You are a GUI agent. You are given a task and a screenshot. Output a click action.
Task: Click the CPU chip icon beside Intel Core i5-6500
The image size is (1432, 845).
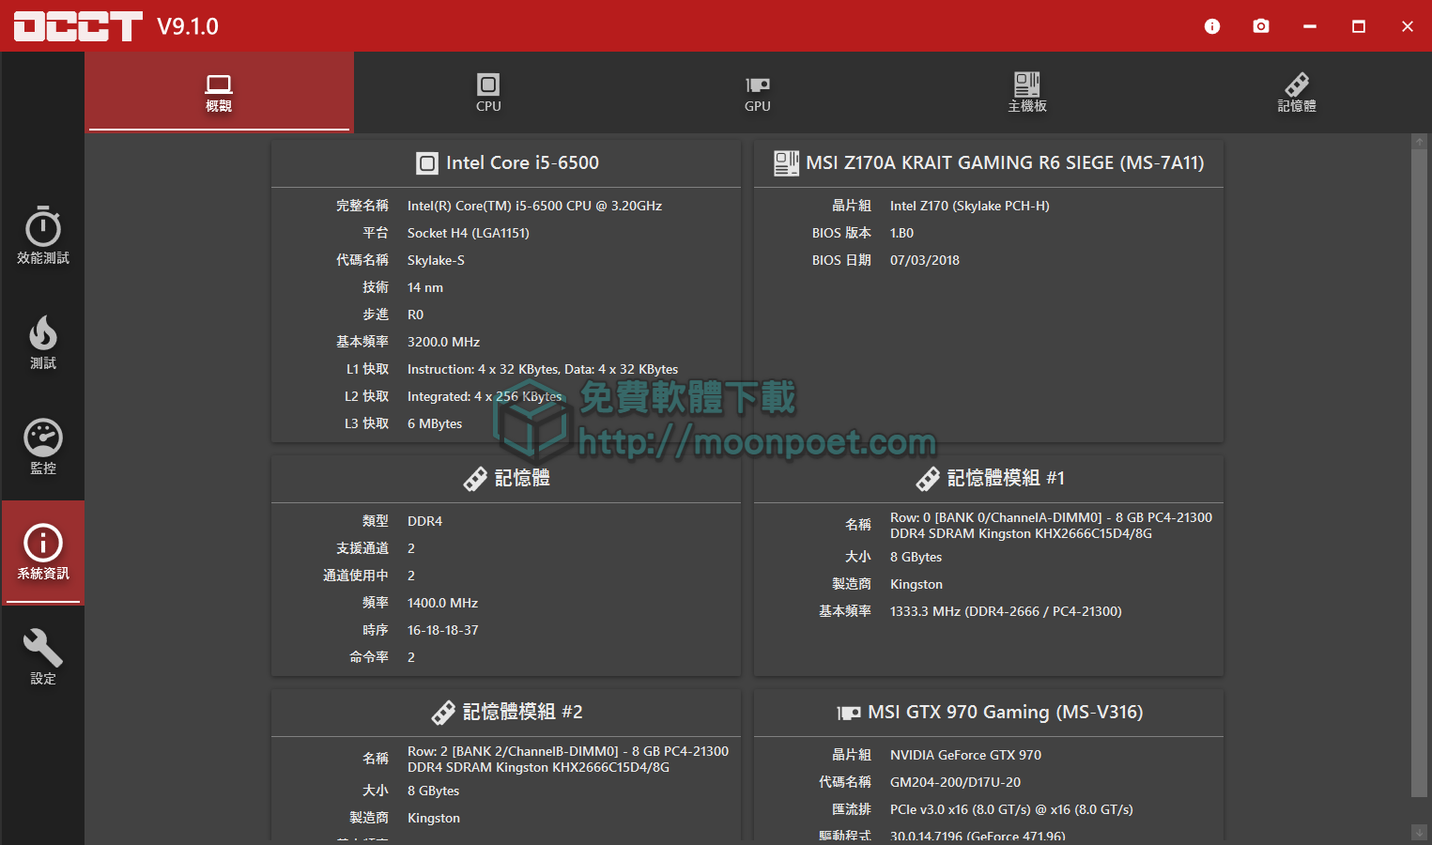427,162
